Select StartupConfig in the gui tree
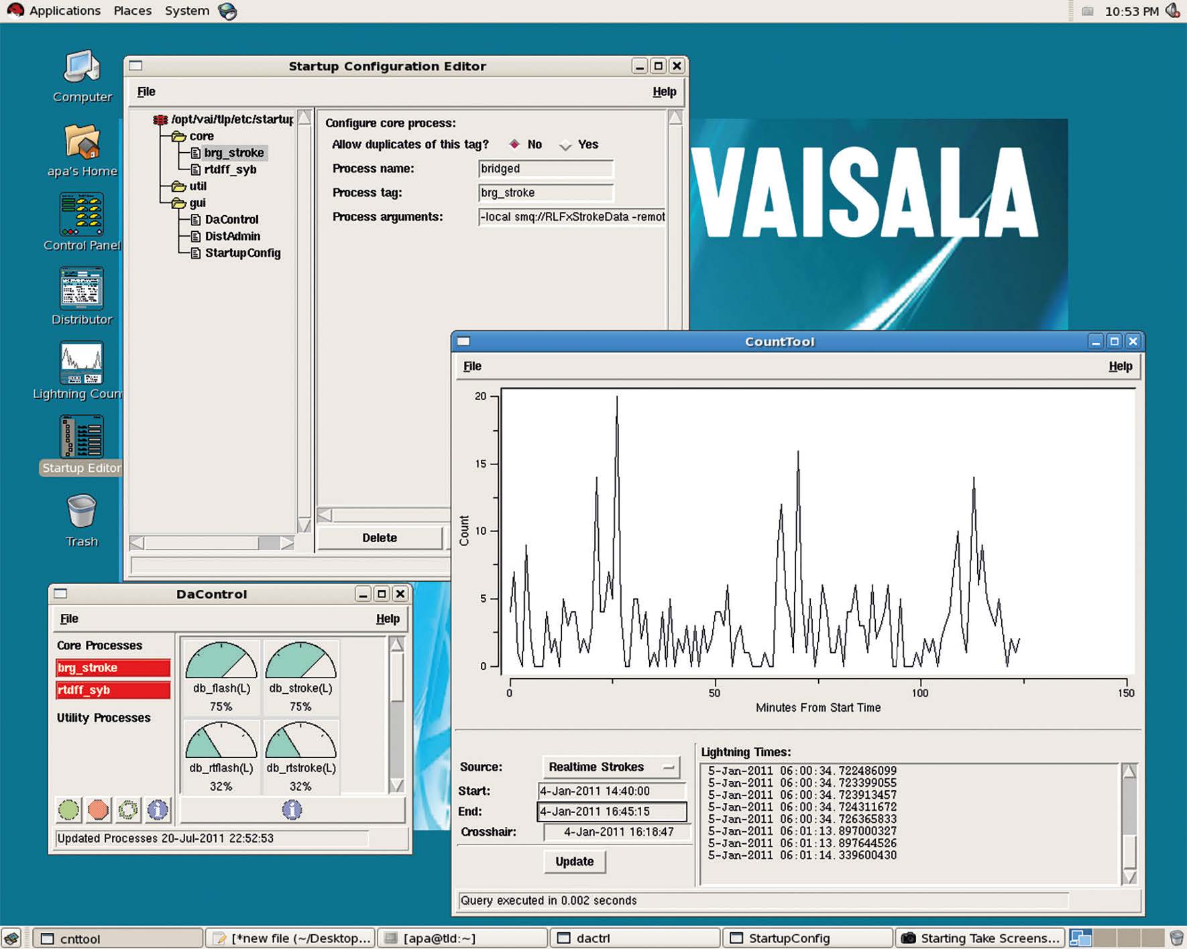1187x949 pixels. (x=243, y=253)
